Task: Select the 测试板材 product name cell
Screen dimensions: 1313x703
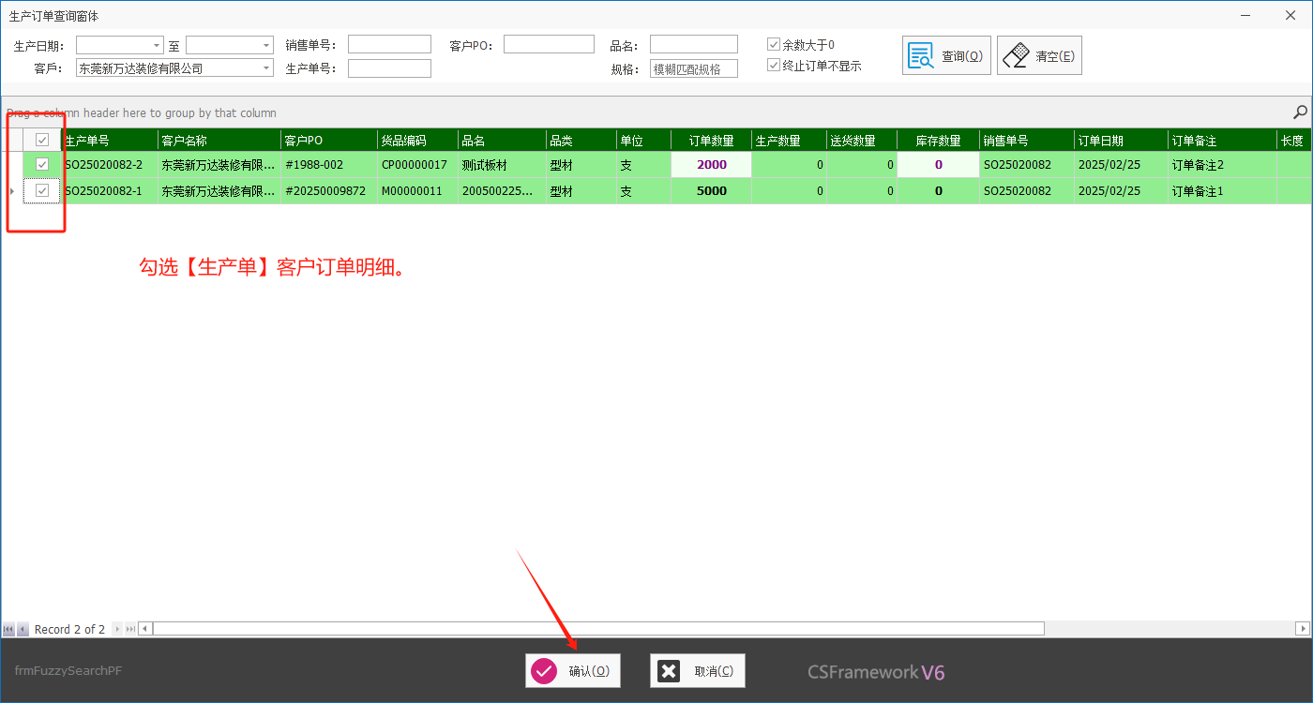Action: click(502, 165)
